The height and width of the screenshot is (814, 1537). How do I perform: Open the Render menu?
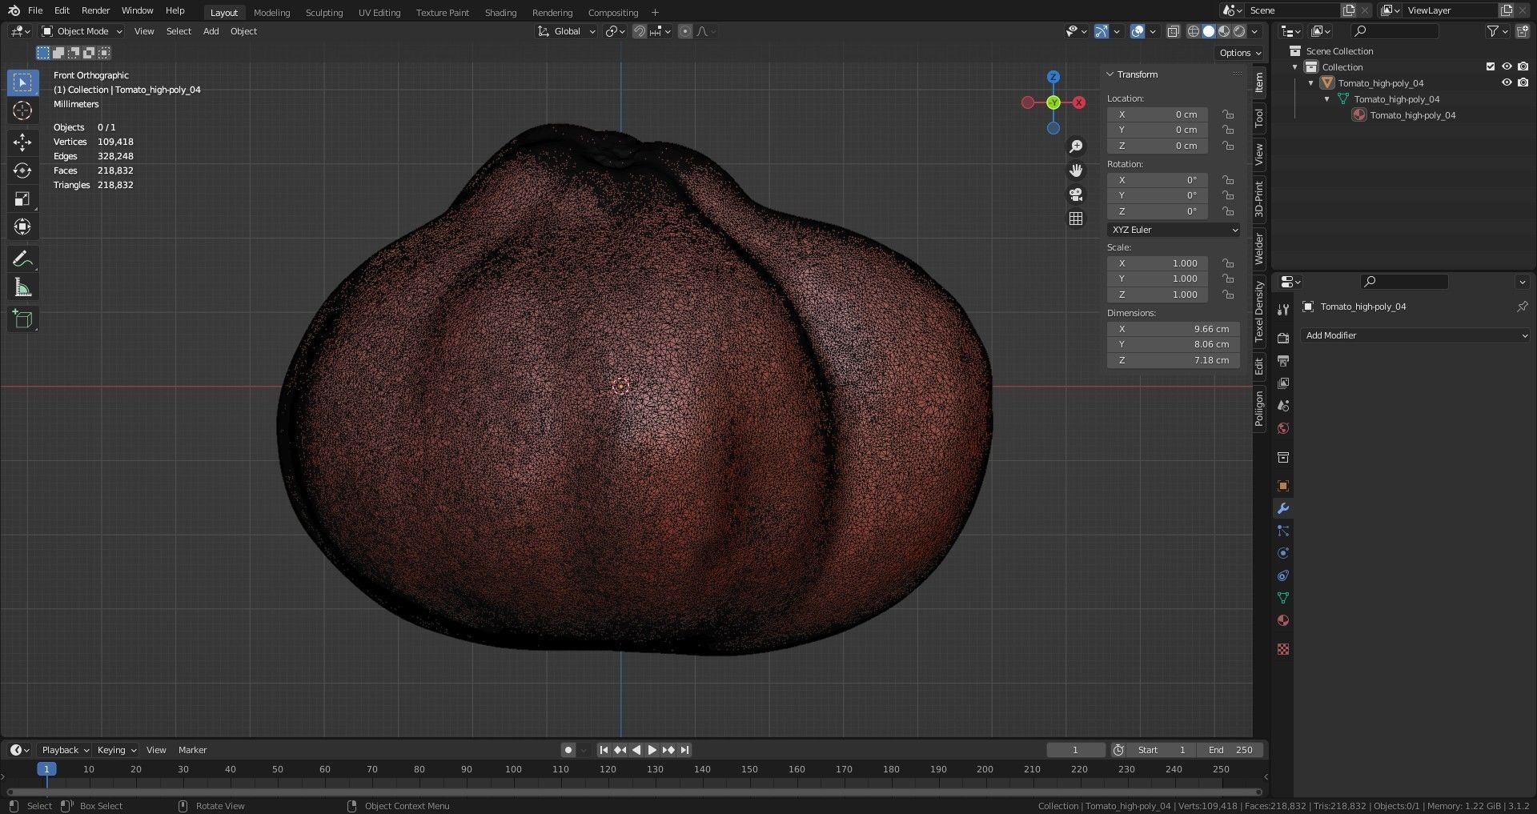(x=95, y=10)
